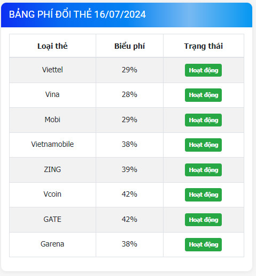
Task: Click the Mobi row's Hoạt động status badge
Action: coord(203,120)
